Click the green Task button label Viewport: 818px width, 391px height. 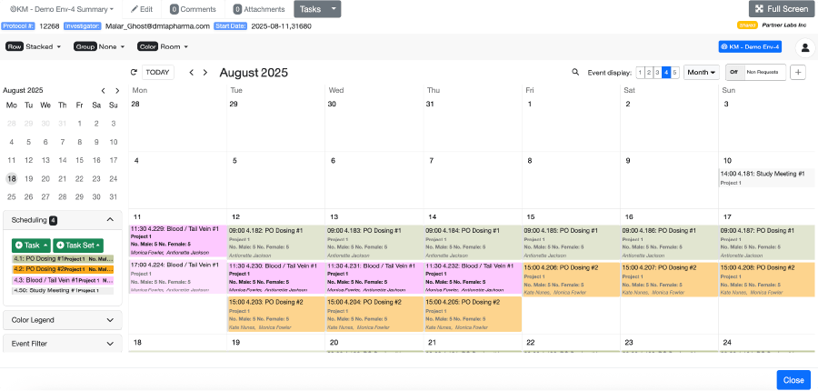pyautogui.click(x=32, y=246)
